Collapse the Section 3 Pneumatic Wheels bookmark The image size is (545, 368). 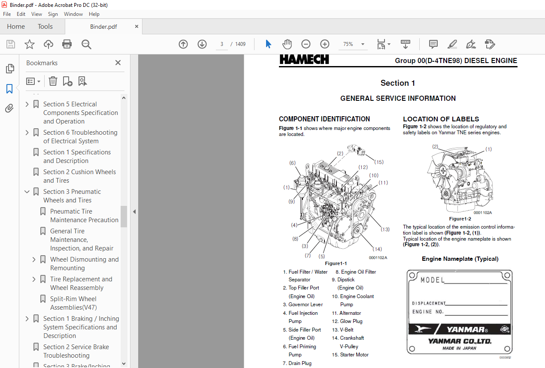(27, 192)
